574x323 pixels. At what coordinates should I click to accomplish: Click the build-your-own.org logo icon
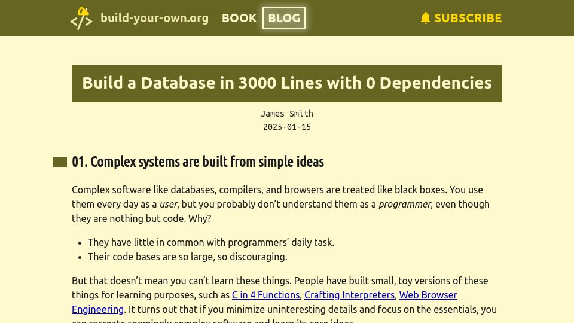coord(81,18)
